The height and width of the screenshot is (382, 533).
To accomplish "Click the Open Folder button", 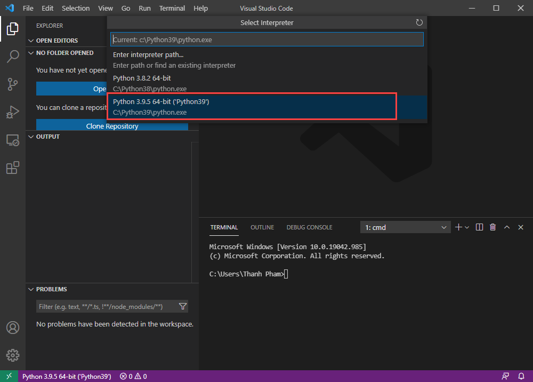I will click(x=72, y=89).
